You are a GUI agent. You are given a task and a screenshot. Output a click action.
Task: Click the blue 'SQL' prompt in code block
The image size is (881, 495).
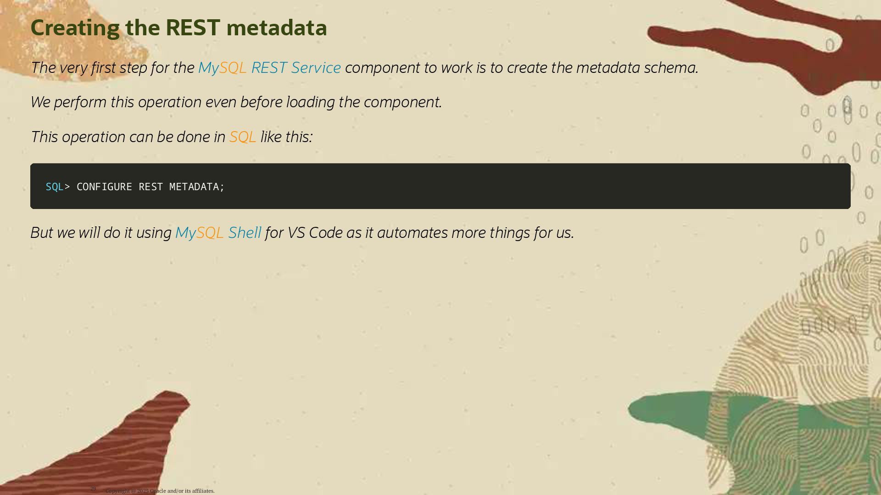coord(55,187)
